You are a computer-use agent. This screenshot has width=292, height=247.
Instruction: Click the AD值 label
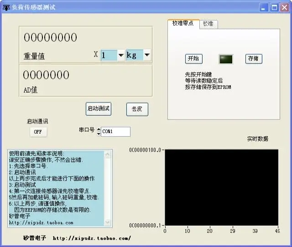(31, 90)
